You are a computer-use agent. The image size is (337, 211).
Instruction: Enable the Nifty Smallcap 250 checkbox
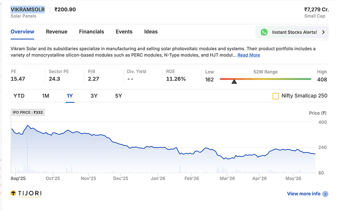pos(275,96)
